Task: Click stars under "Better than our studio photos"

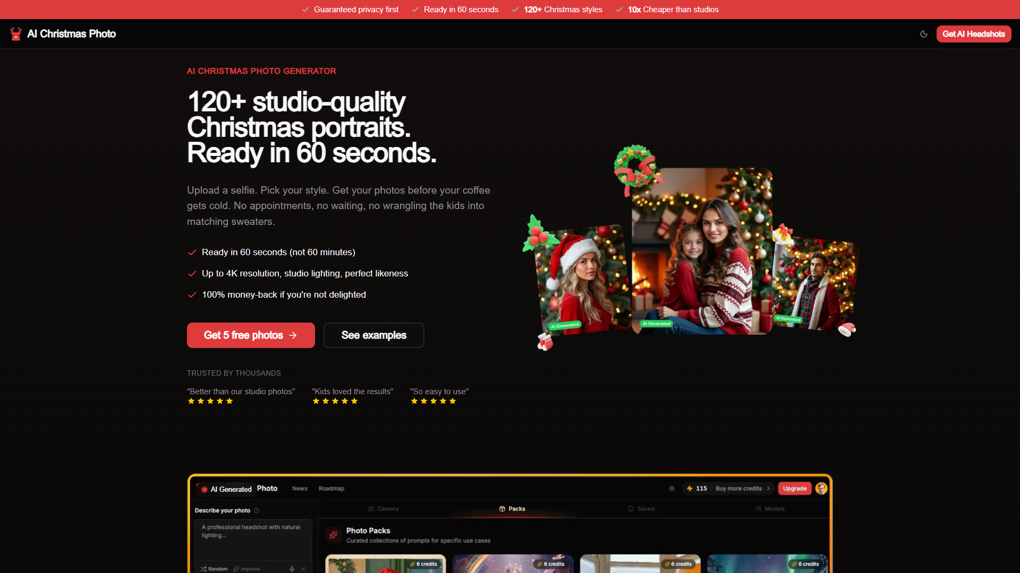Action: pyautogui.click(x=210, y=401)
